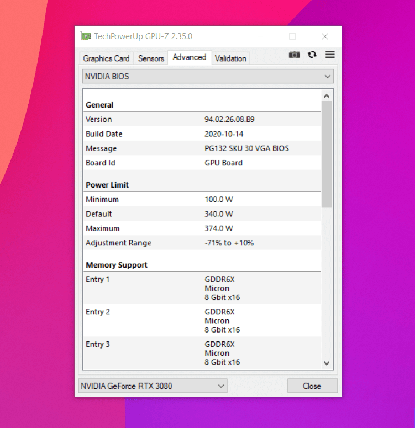The image size is (415, 428).
Task: Click the scrollbar up arrow
Action: click(327, 96)
